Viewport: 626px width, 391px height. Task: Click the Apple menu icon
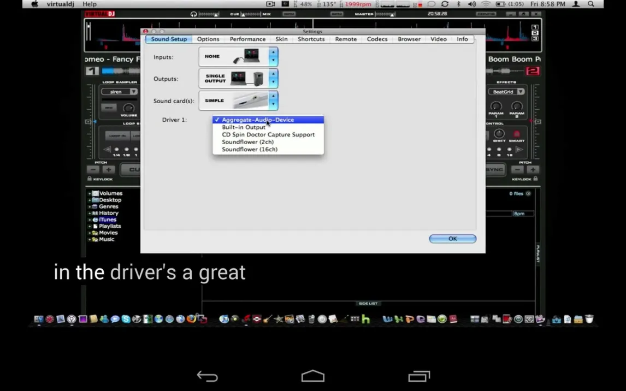(34, 4)
